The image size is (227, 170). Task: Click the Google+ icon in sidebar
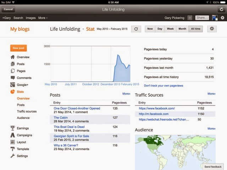pyautogui.click(x=13, y=85)
